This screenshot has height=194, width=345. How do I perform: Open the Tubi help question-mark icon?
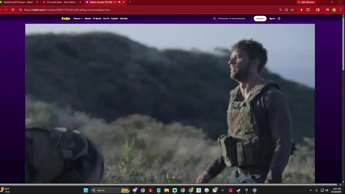(279, 19)
